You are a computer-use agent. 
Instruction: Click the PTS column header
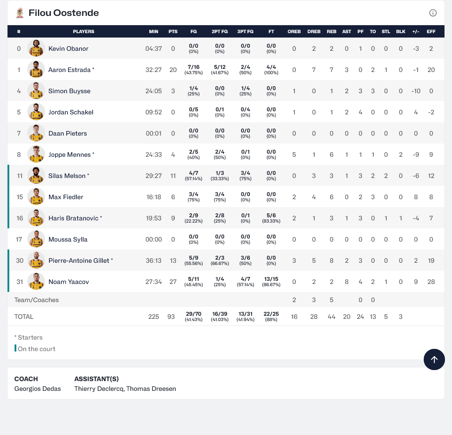(173, 31)
